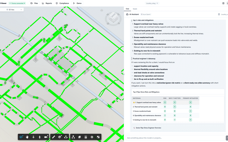Click the Risk score for Operability and maintenance row

pos(165,115)
